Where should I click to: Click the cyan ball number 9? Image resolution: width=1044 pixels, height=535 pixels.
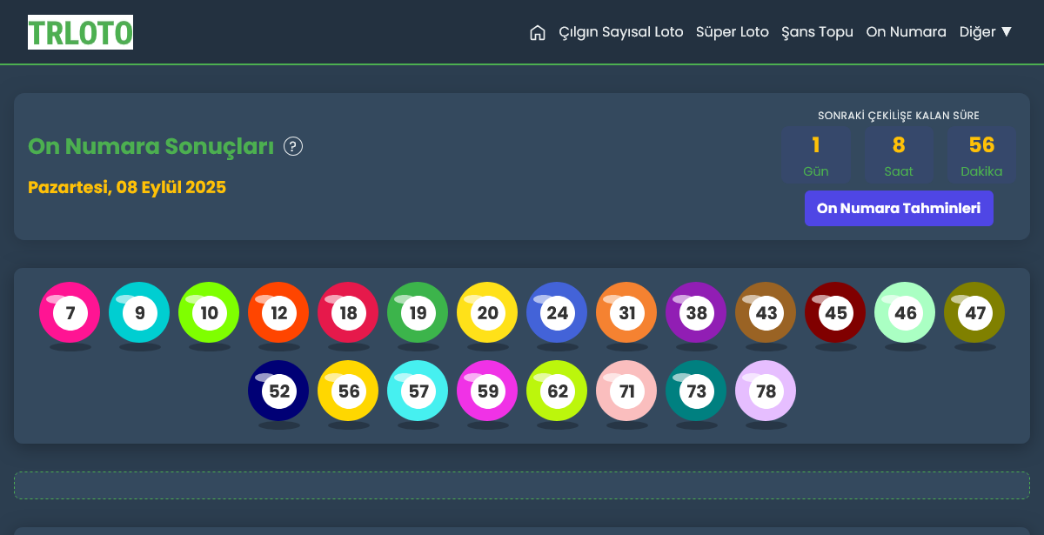point(139,312)
